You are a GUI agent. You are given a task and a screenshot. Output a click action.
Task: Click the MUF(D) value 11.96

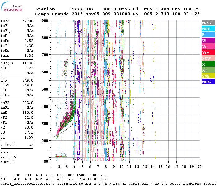tap(28, 63)
